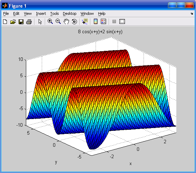196x173 pixels.
Task: Click the New Figure icon
Action: [x=5, y=21]
